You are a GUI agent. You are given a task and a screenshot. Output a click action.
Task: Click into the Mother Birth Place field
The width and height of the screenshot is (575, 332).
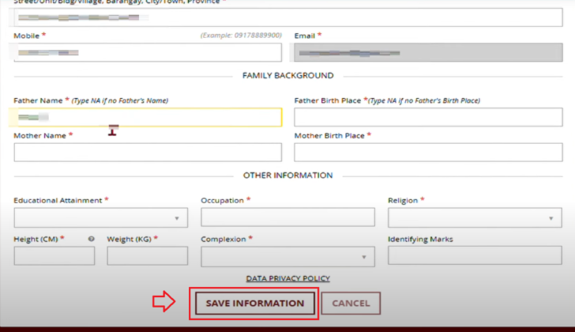pos(428,153)
